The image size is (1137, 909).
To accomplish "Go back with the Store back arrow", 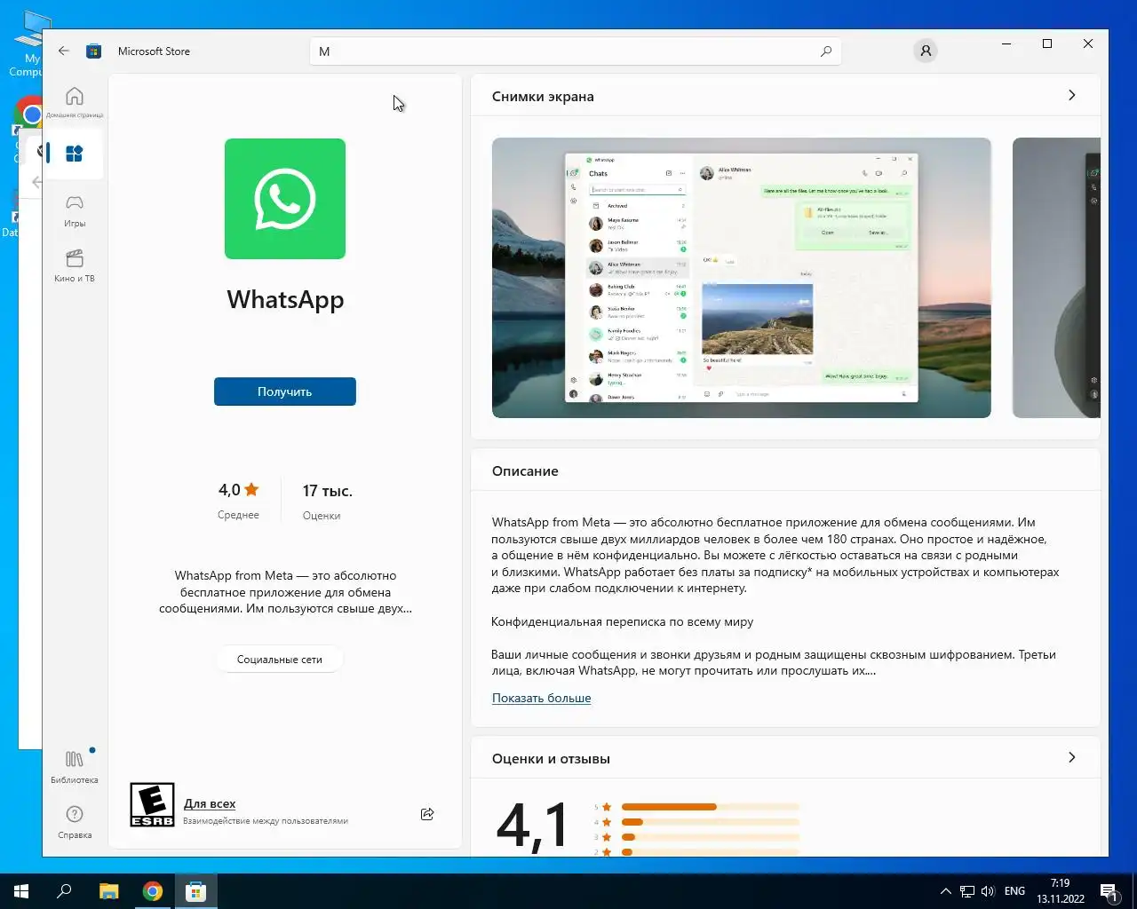I will pos(63,51).
